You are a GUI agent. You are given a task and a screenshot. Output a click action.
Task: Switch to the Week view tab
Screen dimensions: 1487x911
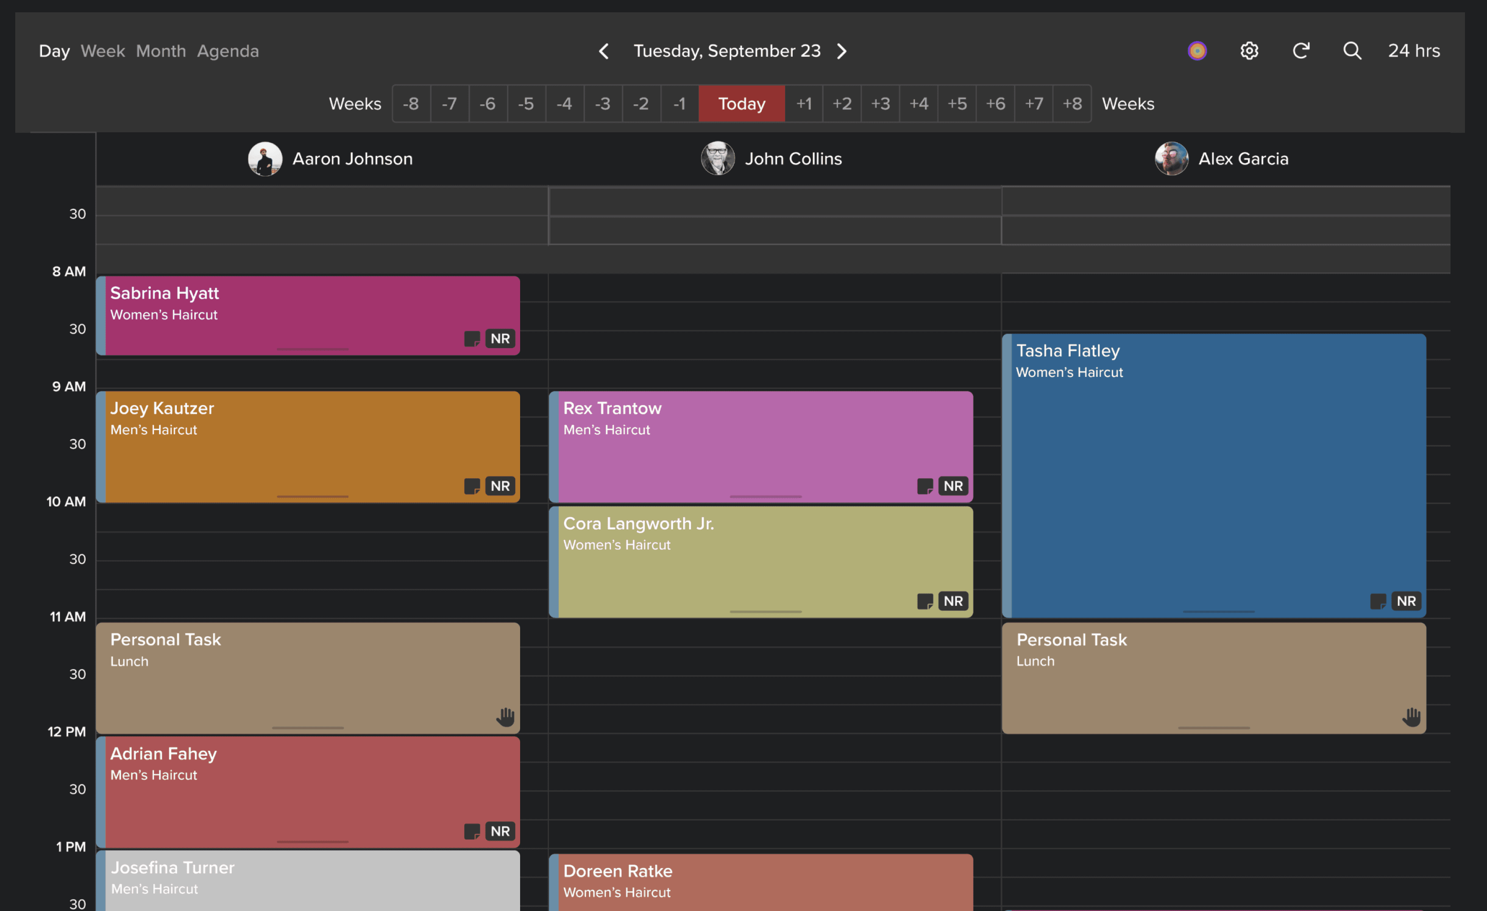pyautogui.click(x=102, y=51)
